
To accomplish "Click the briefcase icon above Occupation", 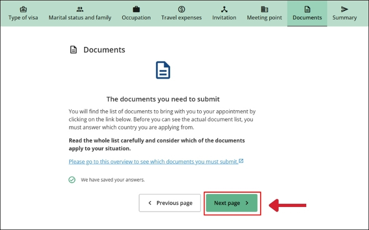I will pos(136,9).
